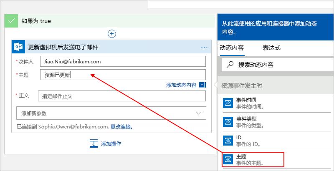This screenshot has height=171, width=334.
Task: Switch to the 表达式 tab
Action: point(272,48)
